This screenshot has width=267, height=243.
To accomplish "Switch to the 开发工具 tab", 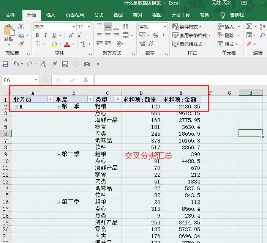I will pos(181,15).
